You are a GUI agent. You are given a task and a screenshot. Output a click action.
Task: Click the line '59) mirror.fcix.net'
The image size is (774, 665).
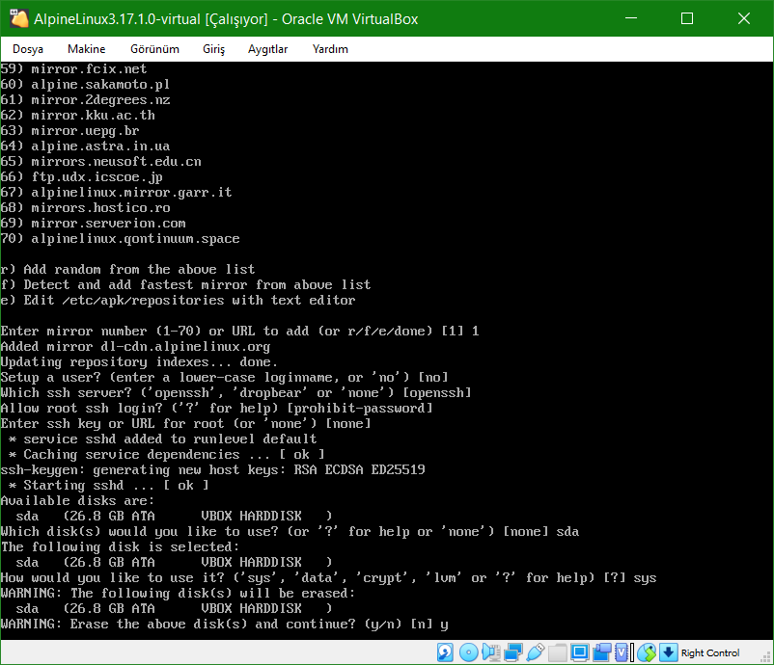pos(73,69)
